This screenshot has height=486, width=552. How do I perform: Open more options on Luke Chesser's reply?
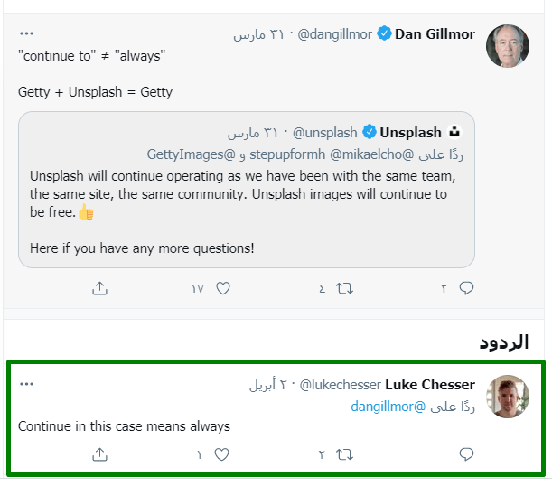click(x=26, y=384)
